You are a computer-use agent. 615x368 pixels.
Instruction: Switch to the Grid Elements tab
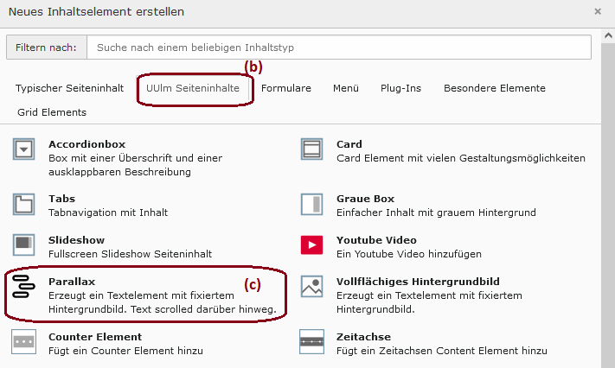point(52,112)
